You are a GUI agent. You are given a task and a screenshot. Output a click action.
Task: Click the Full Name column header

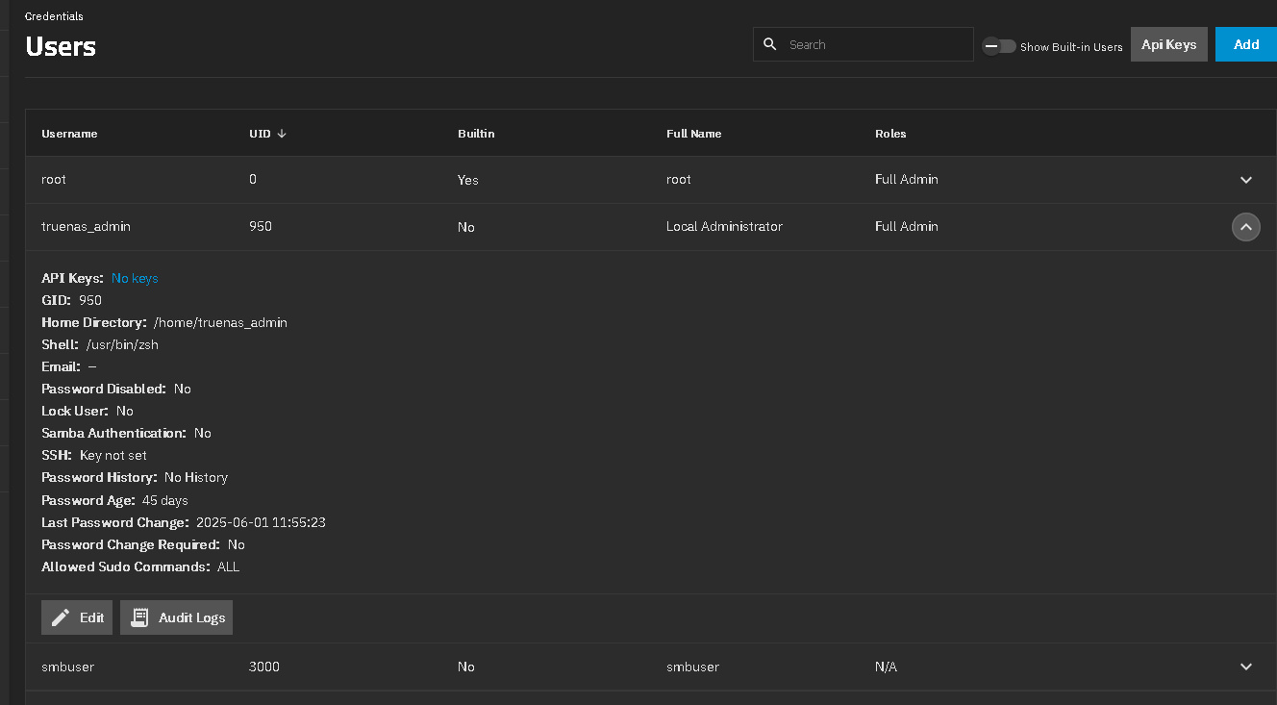[x=693, y=134]
